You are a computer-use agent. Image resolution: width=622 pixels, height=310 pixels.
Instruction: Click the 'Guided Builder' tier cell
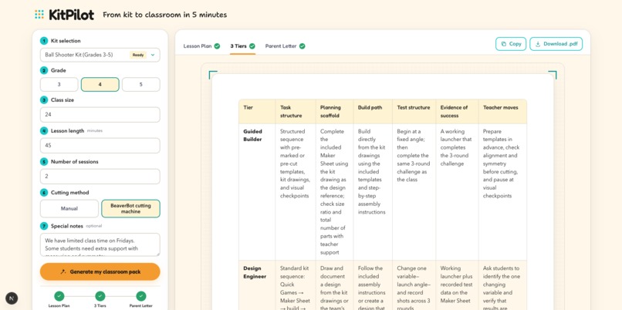tap(257, 192)
